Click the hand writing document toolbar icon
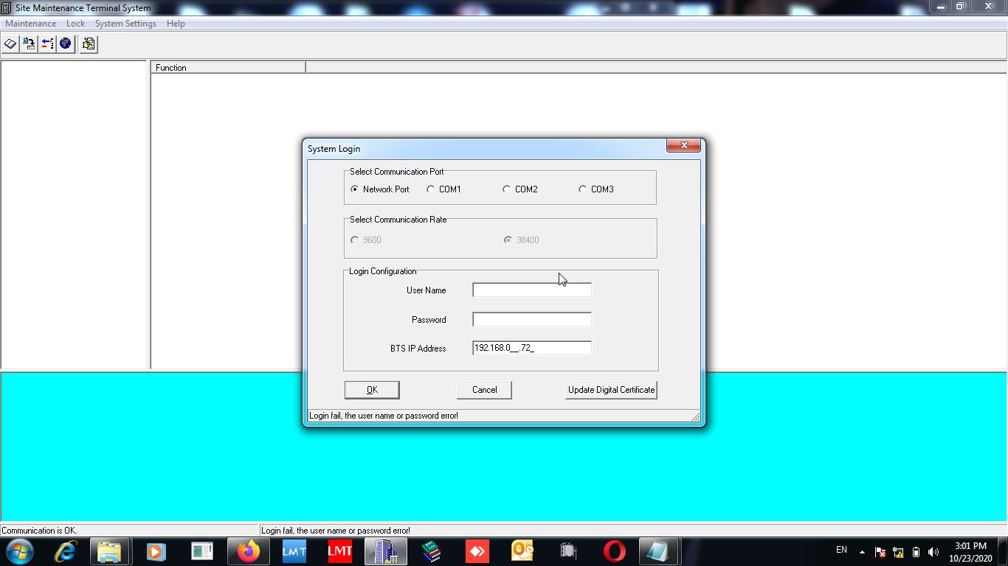This screenshot has height=566, width=1008. (x=89, y=44)
